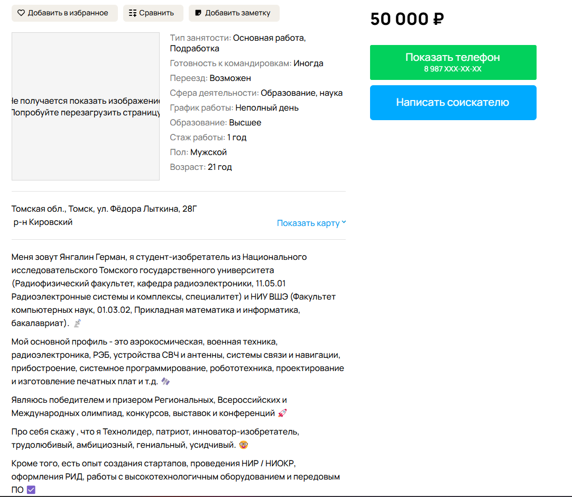572x497 pixels.
Task: Click the broken resume photo placeholder
Action: point(86,106)
